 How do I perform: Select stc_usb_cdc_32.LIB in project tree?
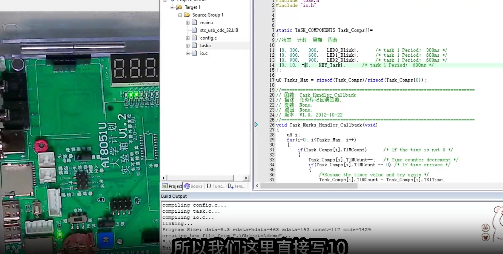click(x=219, y=30)
